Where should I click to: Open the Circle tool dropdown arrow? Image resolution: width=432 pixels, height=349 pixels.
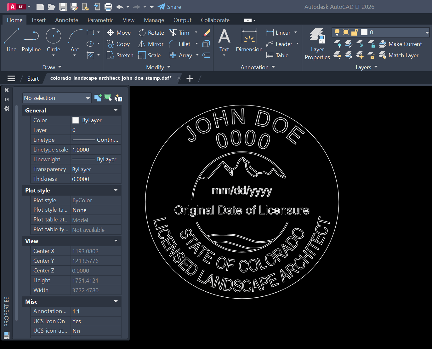tap(54, 56)
